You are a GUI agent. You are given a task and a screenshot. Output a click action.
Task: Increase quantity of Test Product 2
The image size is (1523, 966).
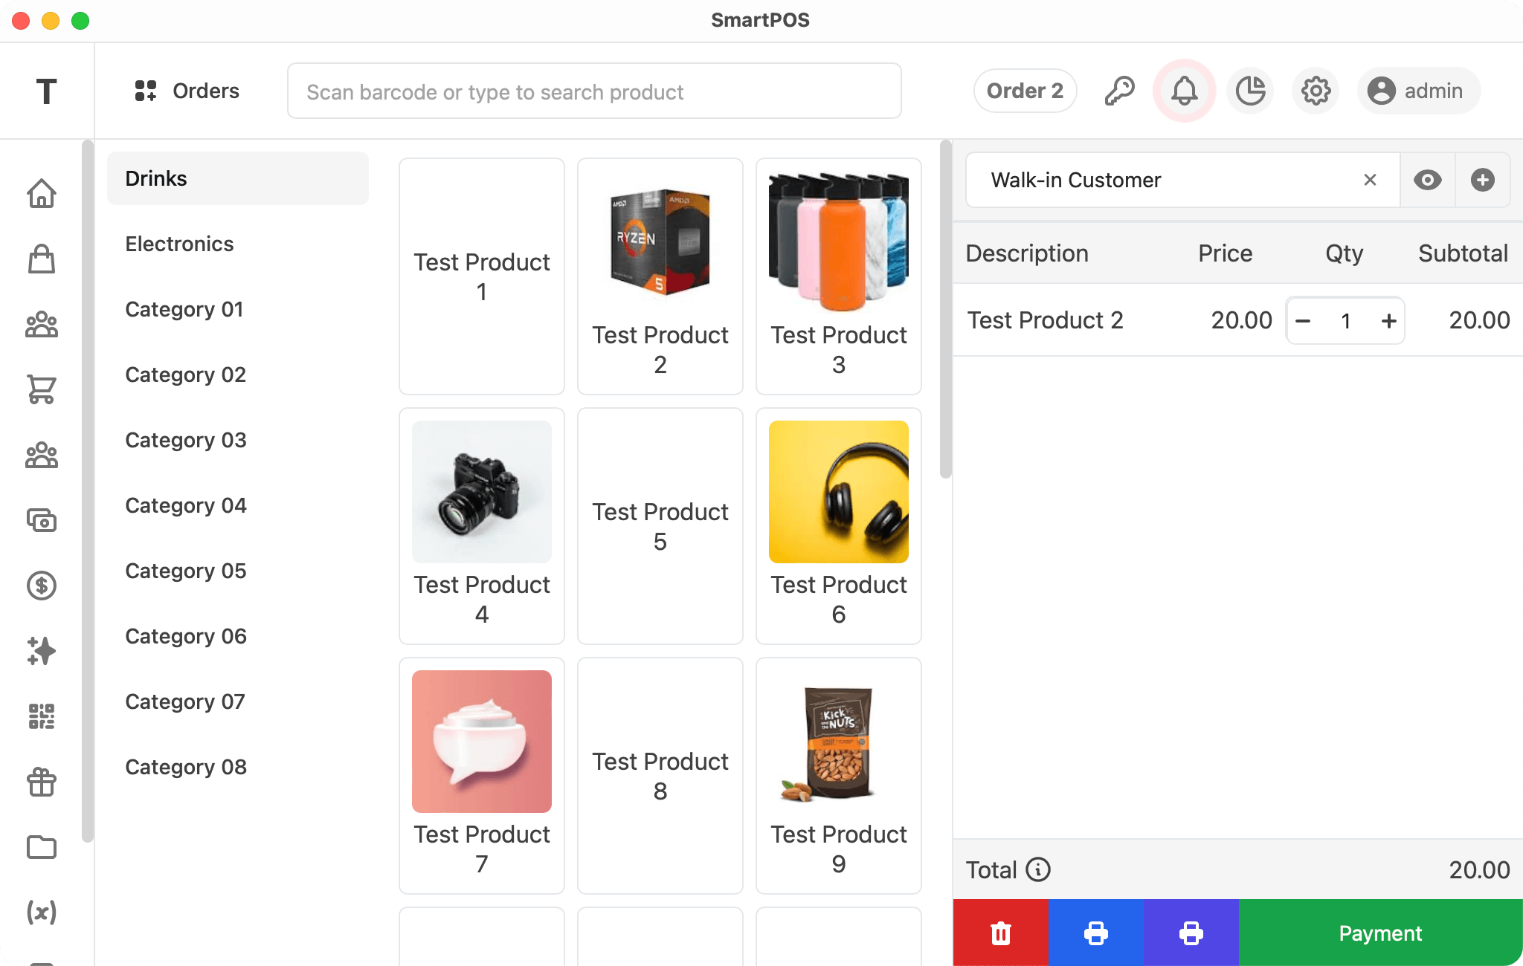[x=1388, y=321]
